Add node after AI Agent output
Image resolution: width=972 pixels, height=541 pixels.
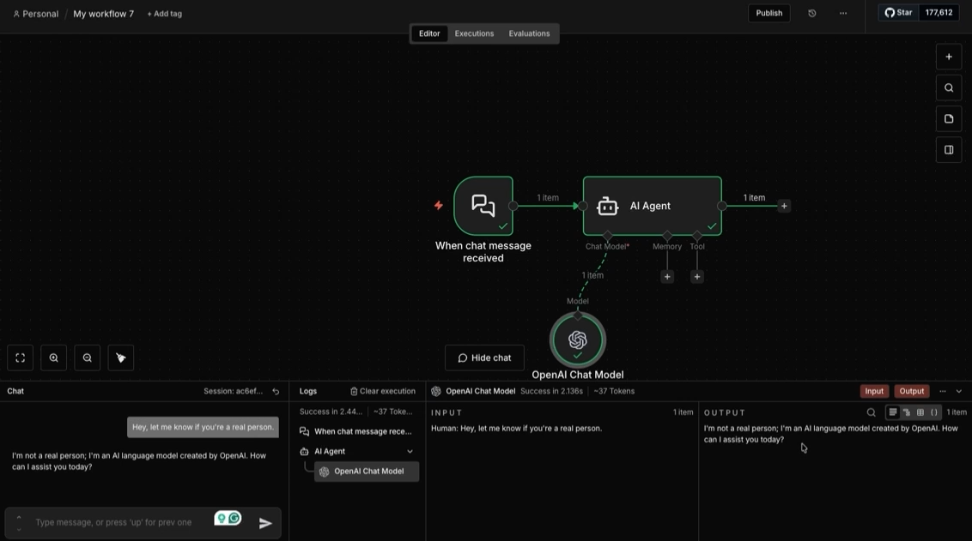784,206
